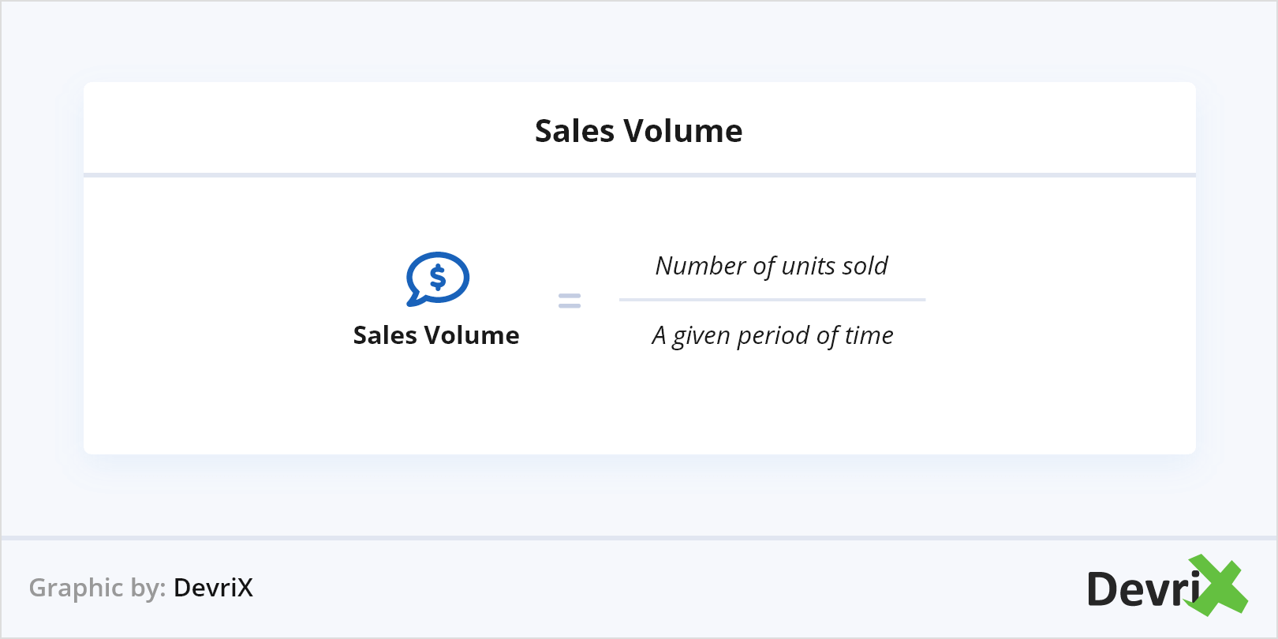The image size is (1278, 639).
Task: Click the fraction divider line
Action: coord(772,300)
